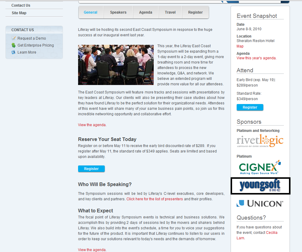Open the Map link under Location
Viewport: 302px width, 252px height.
click(x=240, y=46)
